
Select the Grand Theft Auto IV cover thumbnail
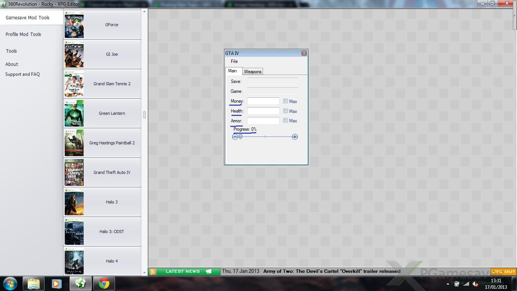pos(74,172)
